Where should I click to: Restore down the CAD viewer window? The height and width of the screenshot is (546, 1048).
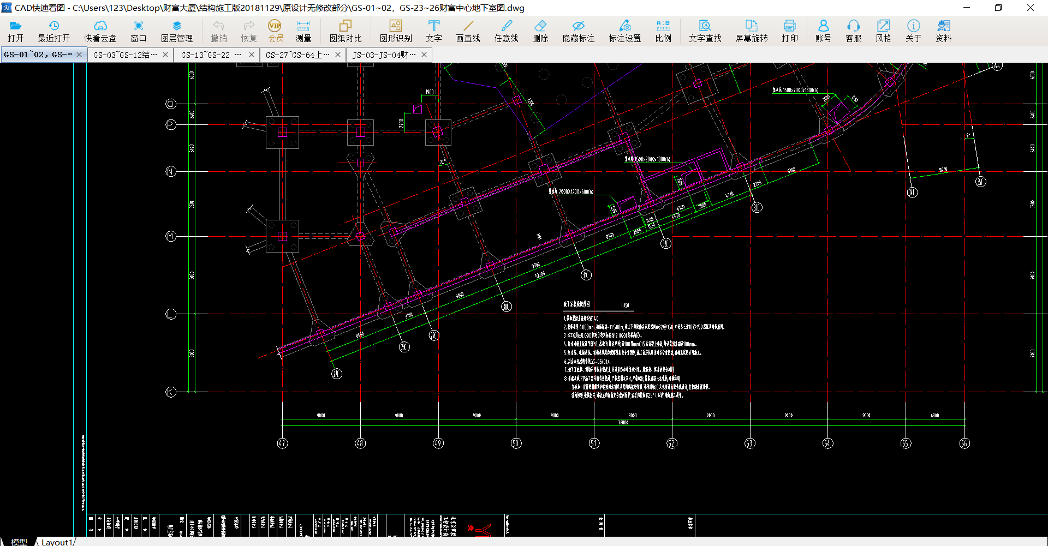(998, 8)
